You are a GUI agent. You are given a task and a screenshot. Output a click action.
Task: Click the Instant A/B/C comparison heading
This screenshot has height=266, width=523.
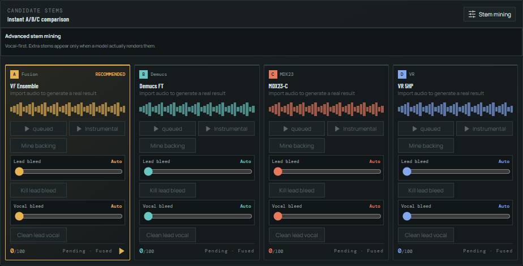click(38, 19)
